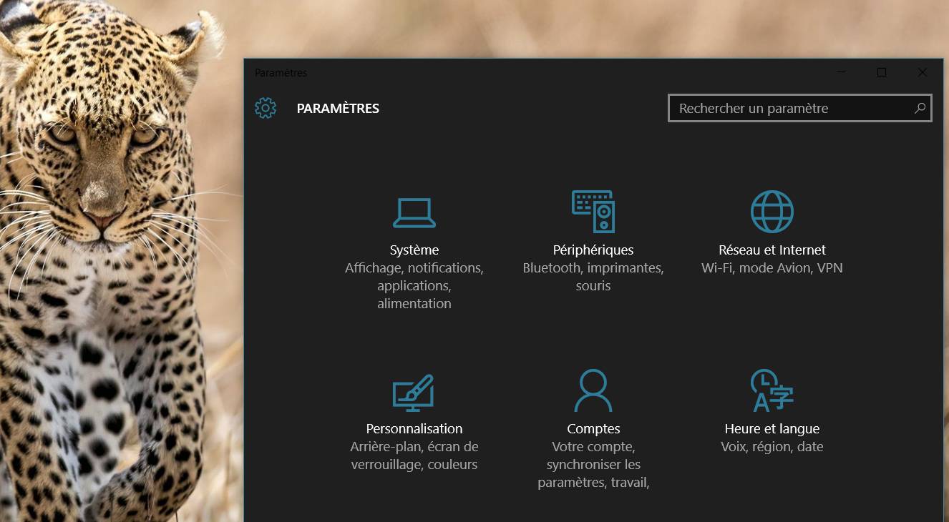Click 'Votre compte, synchroniser les paramètres' description
This screenshot has width=949, height=522.
click(x=593, y=465)
